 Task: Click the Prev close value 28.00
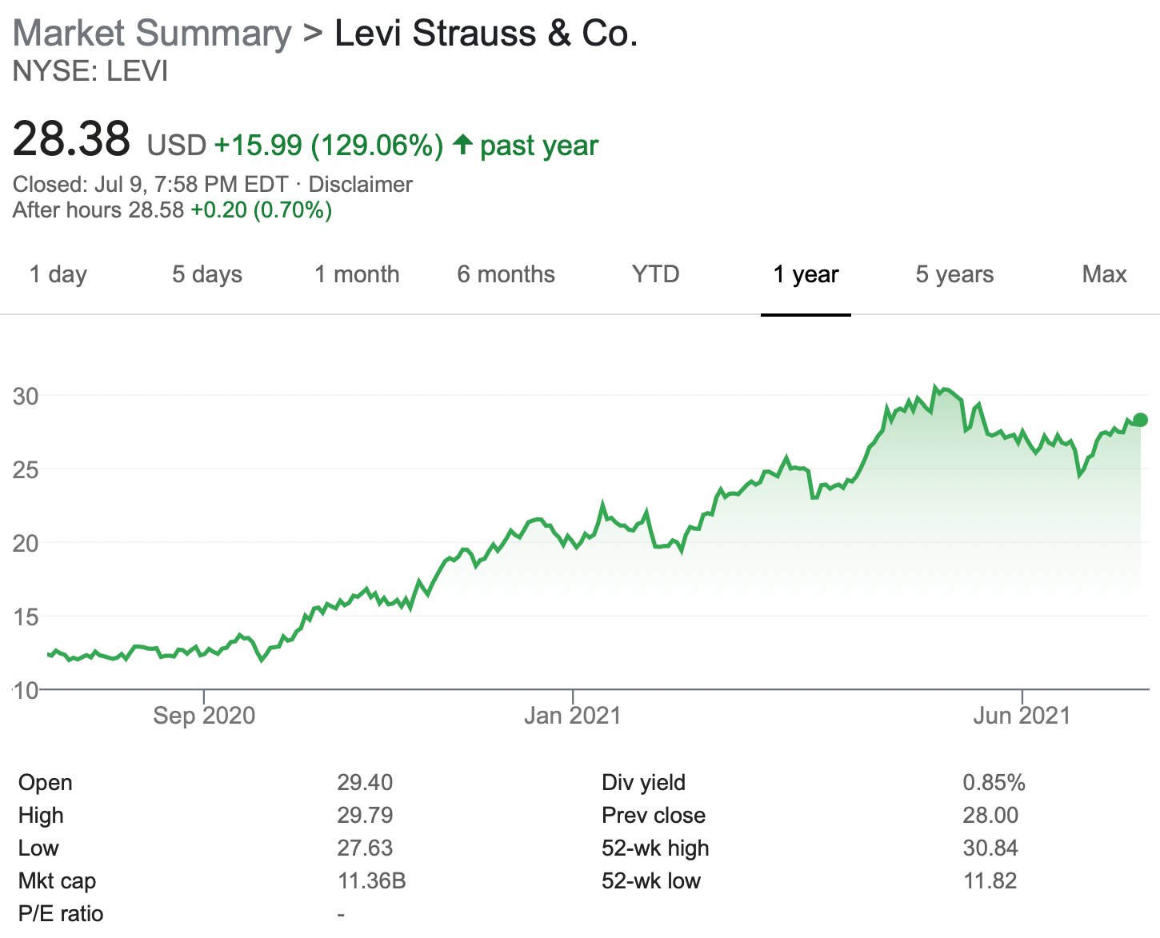pyautogui.click(x=990, y=815)
